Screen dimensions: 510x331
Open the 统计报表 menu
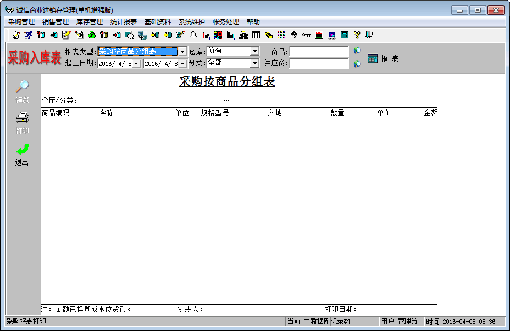pos(123,22)
